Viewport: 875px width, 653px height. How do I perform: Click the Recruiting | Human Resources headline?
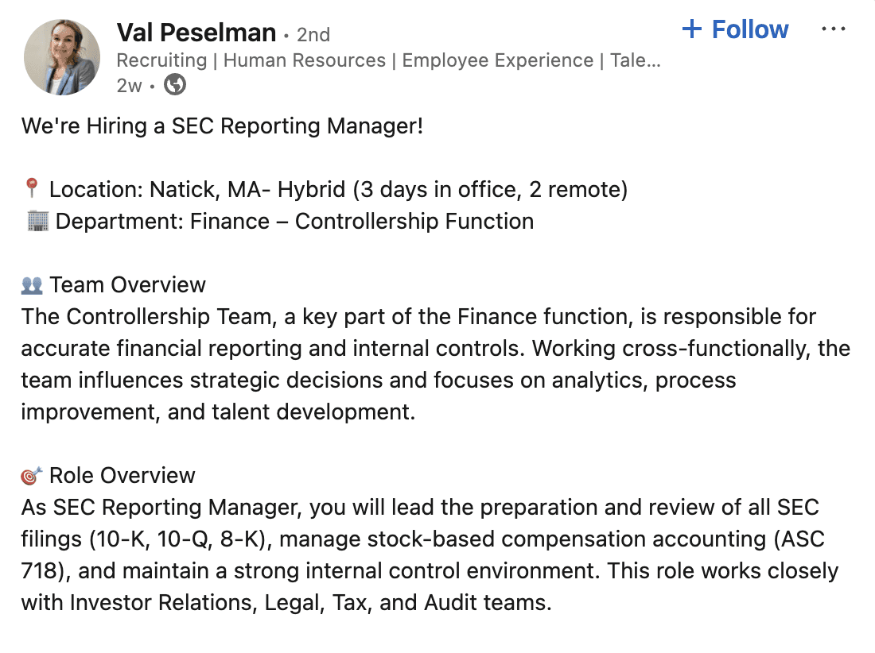point(388,60)
